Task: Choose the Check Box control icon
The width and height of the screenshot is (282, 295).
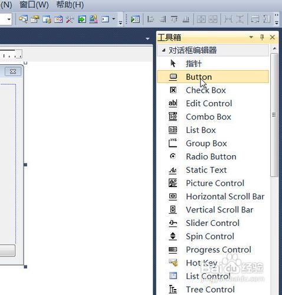Action: coord(173,90)
